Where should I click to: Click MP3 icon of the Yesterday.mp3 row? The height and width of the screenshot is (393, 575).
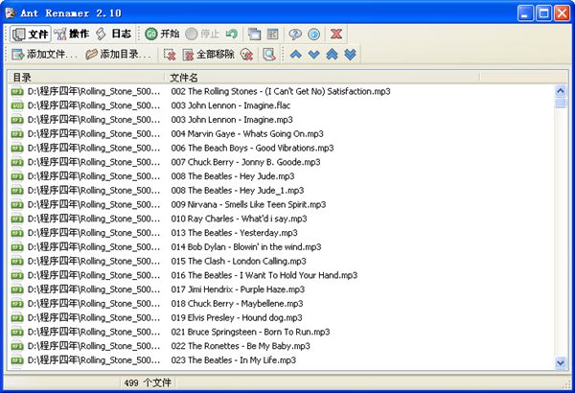(17, 233)
